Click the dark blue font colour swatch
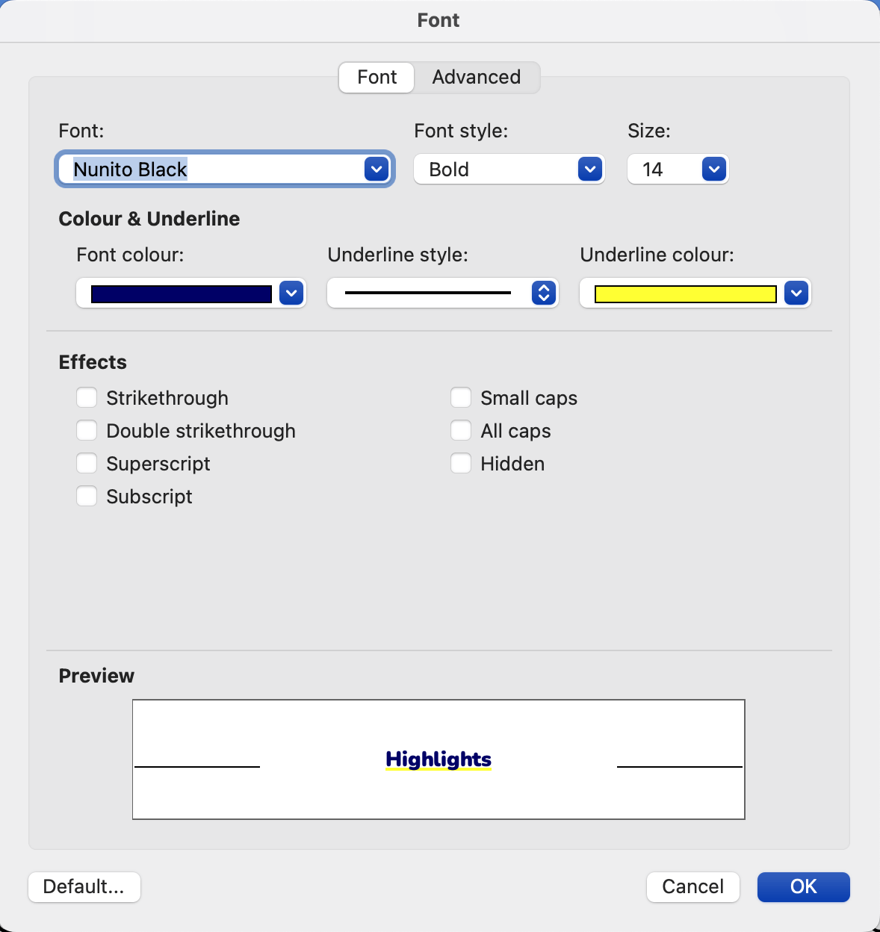Viewport: 880px width, 932px height. point(182,294)
